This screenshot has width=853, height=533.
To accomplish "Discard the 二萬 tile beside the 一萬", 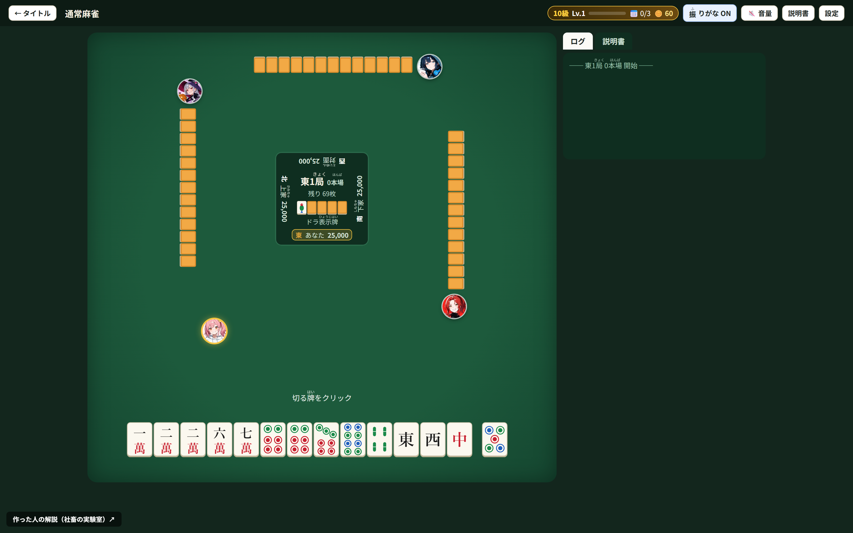I will tap(166, 439).
